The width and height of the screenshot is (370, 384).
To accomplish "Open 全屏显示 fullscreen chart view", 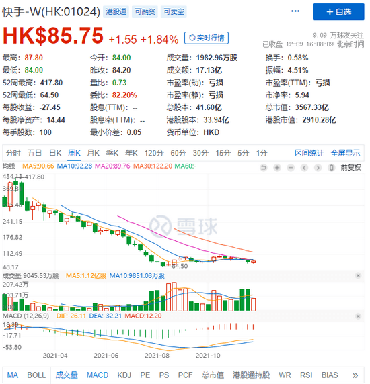I will [346, 153].
